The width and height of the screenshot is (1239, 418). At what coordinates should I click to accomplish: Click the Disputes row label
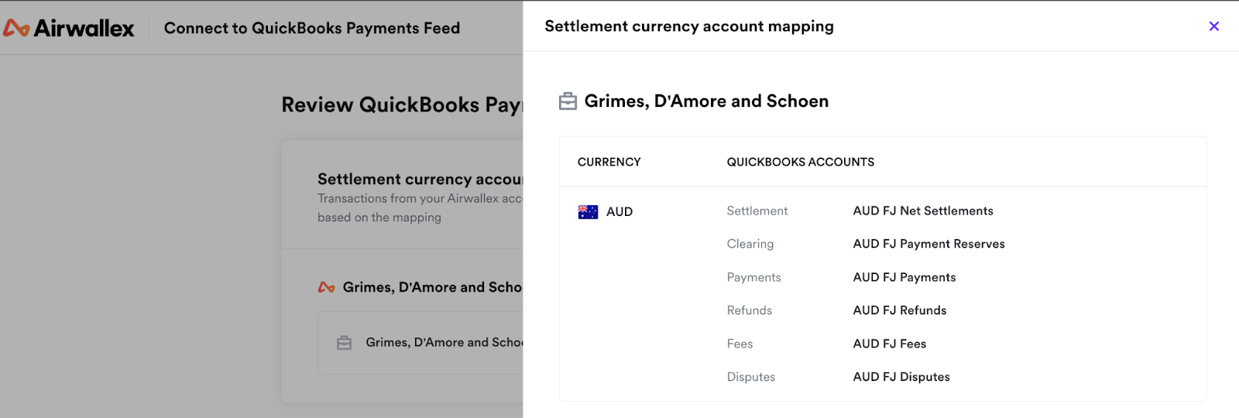coord(750,377)
